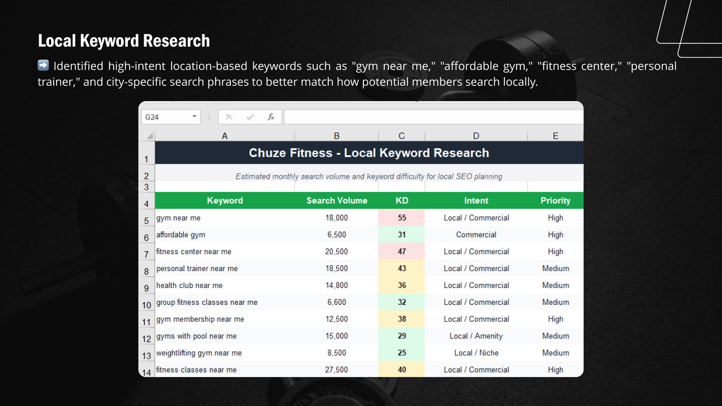Select row 6 header

[x=147, y=234]
